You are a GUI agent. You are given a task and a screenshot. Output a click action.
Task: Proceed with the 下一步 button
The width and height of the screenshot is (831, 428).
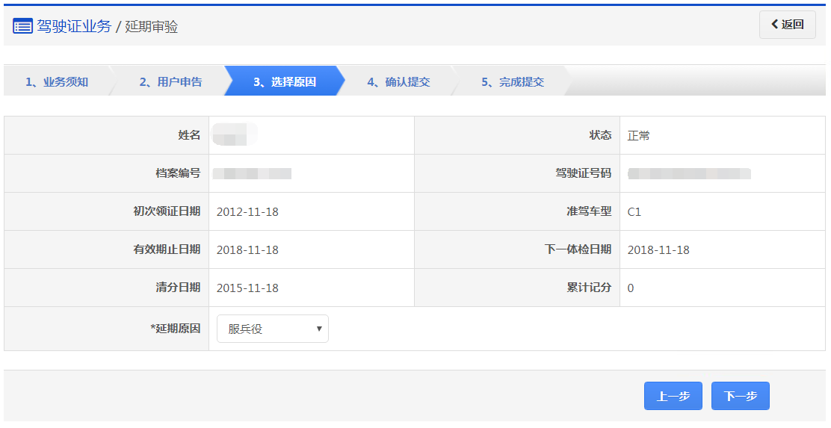(x=740, y=397)
